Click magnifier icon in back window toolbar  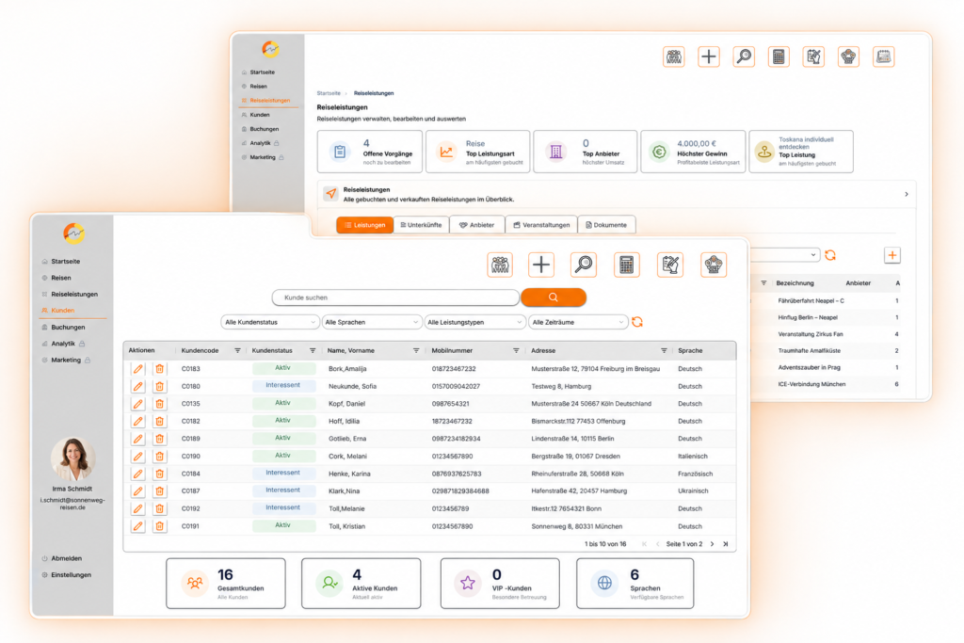[744, 57]
